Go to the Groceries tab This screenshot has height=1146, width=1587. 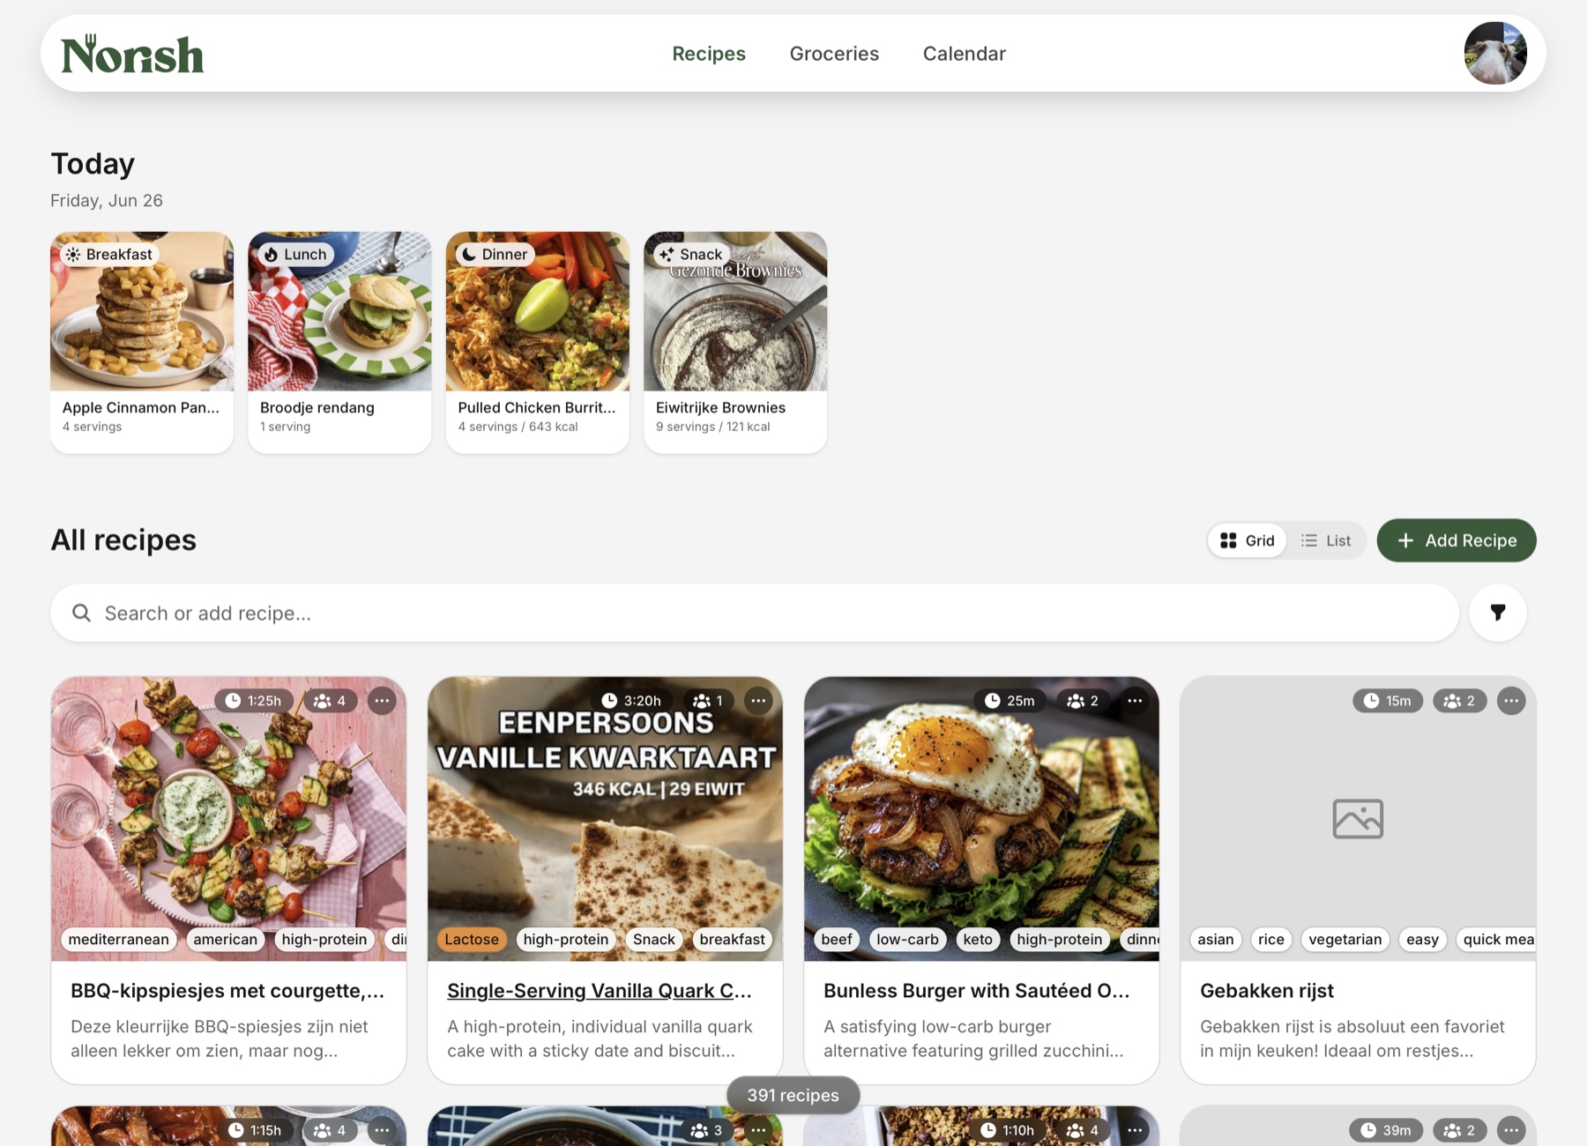point(834,54)
